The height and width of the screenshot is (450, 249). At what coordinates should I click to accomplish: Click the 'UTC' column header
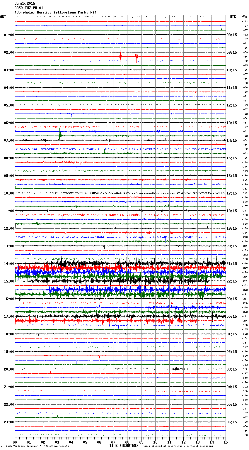233,17
